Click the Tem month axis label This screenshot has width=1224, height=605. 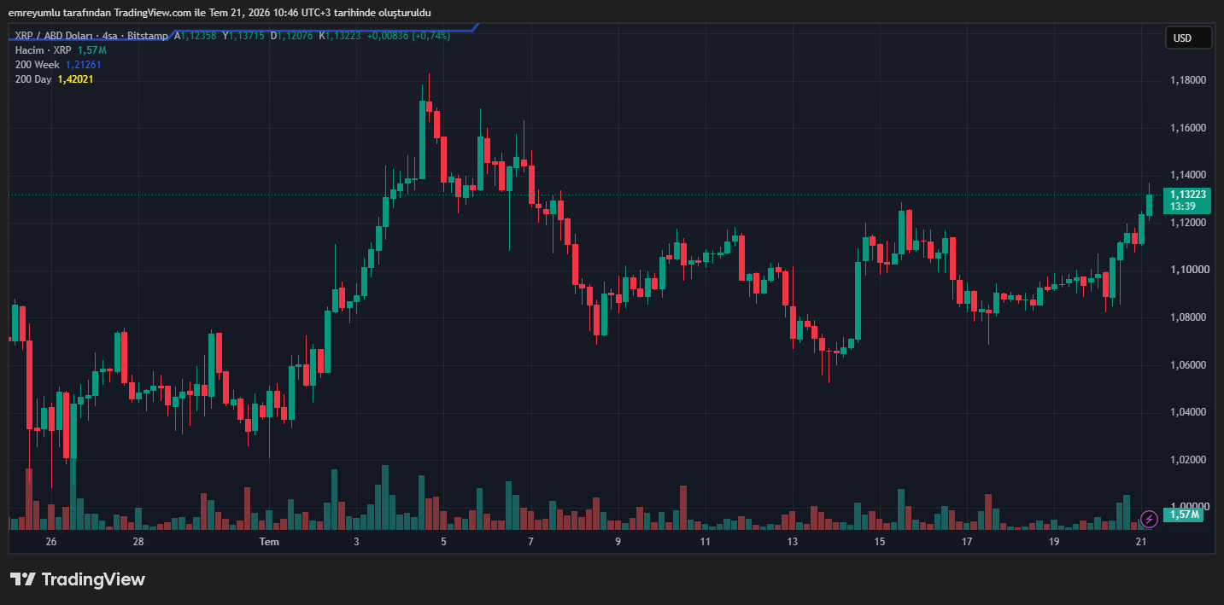tap(269, 542)
